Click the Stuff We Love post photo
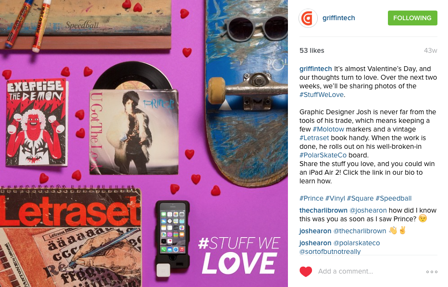448x287 pixels. (x=144, y=143)
